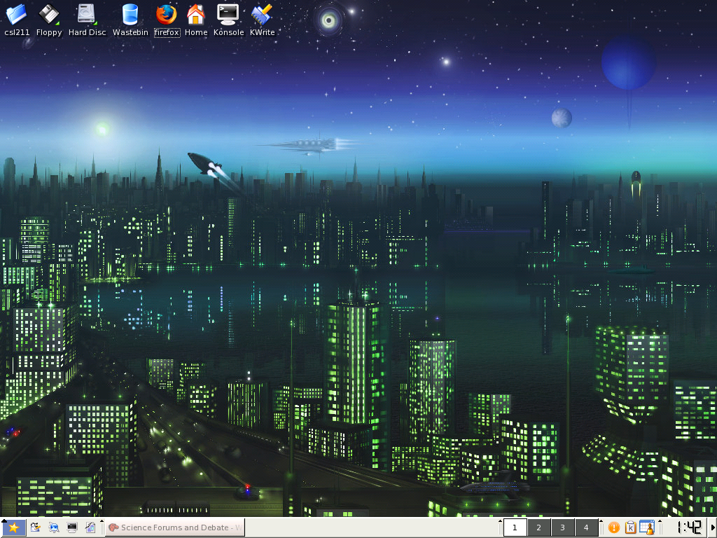Switch to virtual desktop 2

[x=538, y=527]
